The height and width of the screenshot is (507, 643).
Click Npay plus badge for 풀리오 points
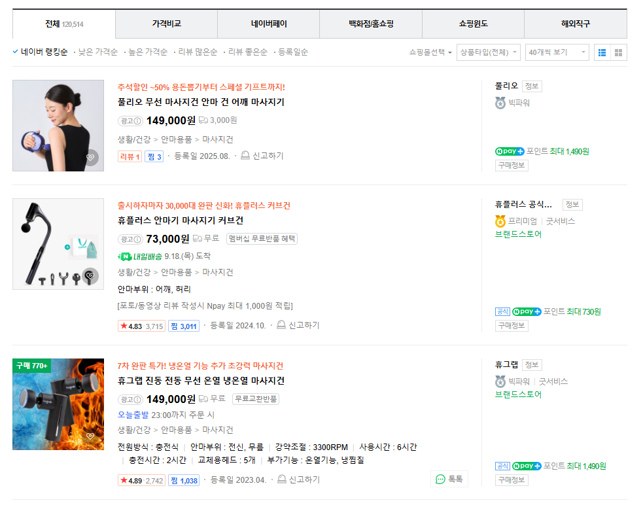pos(510,151)
